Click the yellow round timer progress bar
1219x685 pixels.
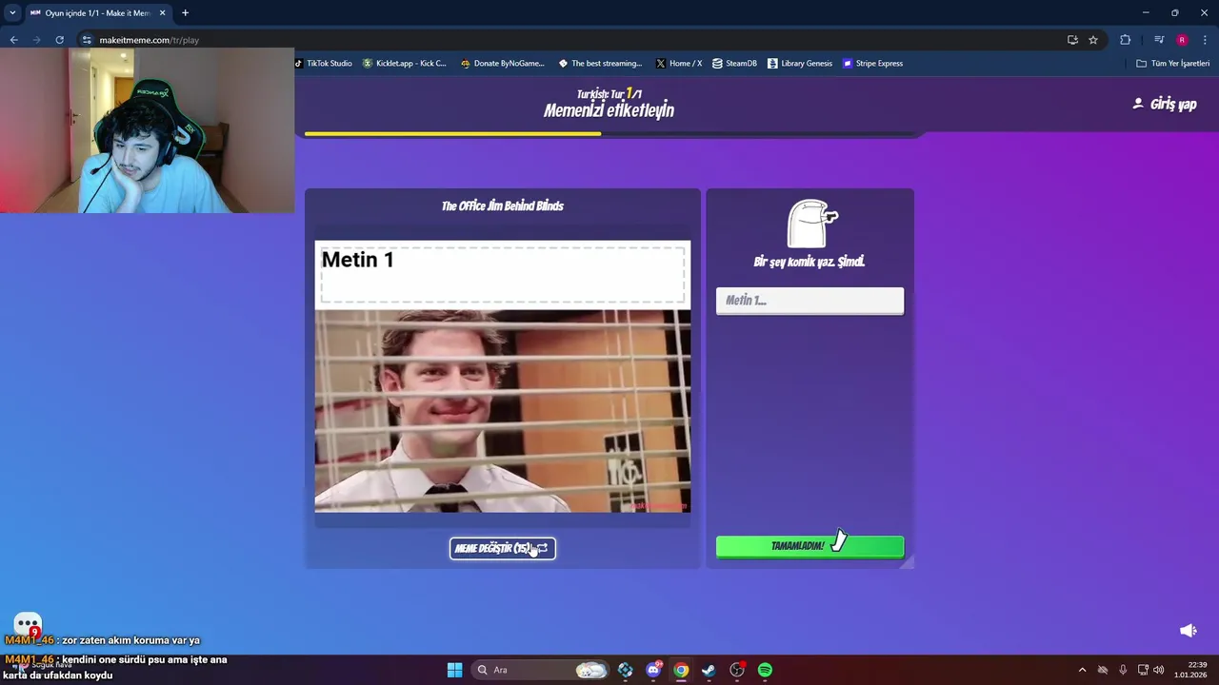(452, 134)
